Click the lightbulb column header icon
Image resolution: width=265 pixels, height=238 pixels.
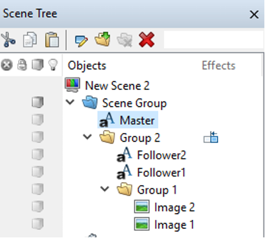pos(53,64)
